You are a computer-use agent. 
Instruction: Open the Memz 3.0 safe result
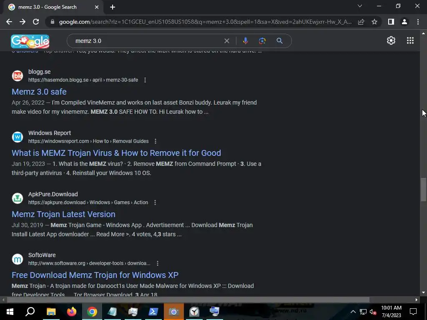click(x=39, y=92)
